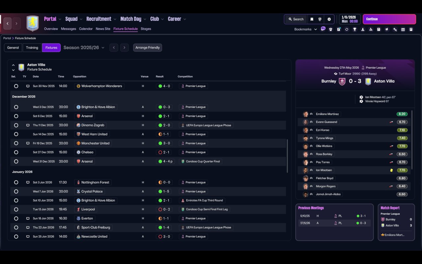Open the training cone shortcut icon

(x=363, y=29)
